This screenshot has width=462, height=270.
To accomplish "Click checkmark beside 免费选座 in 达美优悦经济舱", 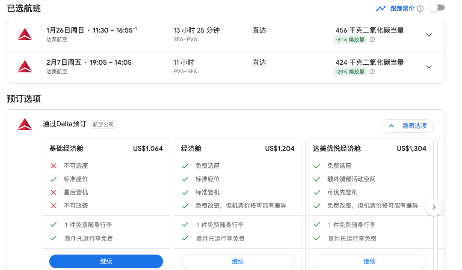I will pos(317,166).
